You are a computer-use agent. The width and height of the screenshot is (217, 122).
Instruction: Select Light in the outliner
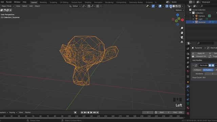[x=200, y=19]
